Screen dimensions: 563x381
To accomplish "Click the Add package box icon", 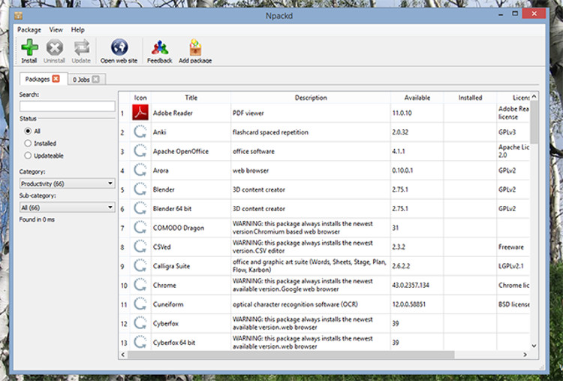I will [x=195, y=47].
